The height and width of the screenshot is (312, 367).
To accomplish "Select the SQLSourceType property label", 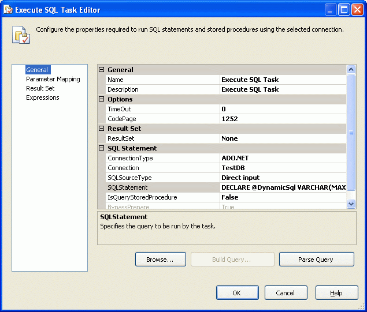I will [x=162, y=178].
